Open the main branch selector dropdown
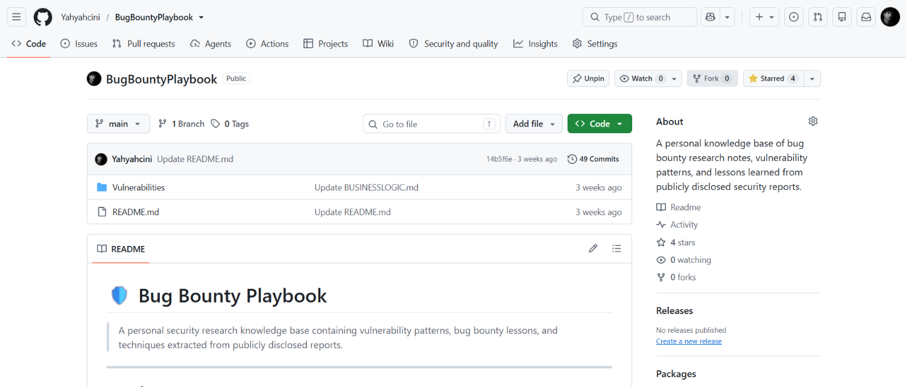 118,124
